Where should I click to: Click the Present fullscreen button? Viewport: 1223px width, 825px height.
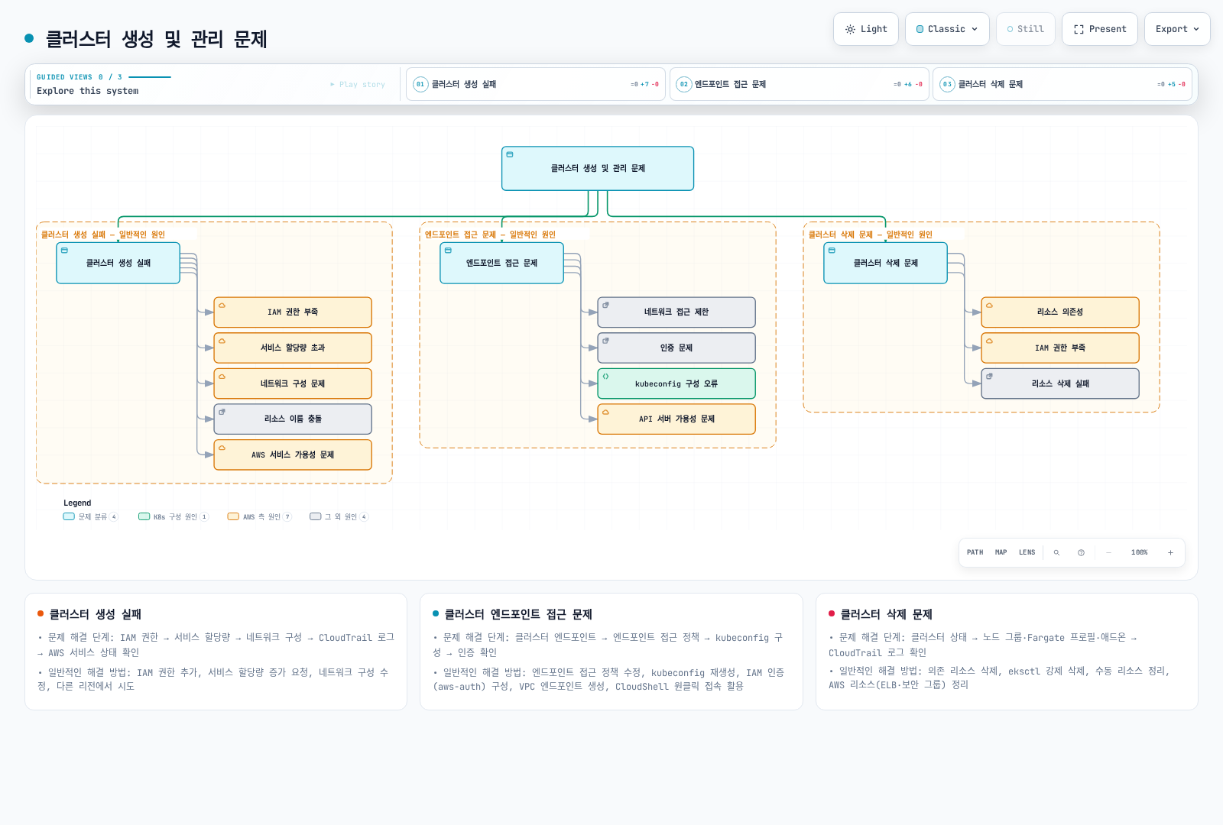[x=1100, y=29]
